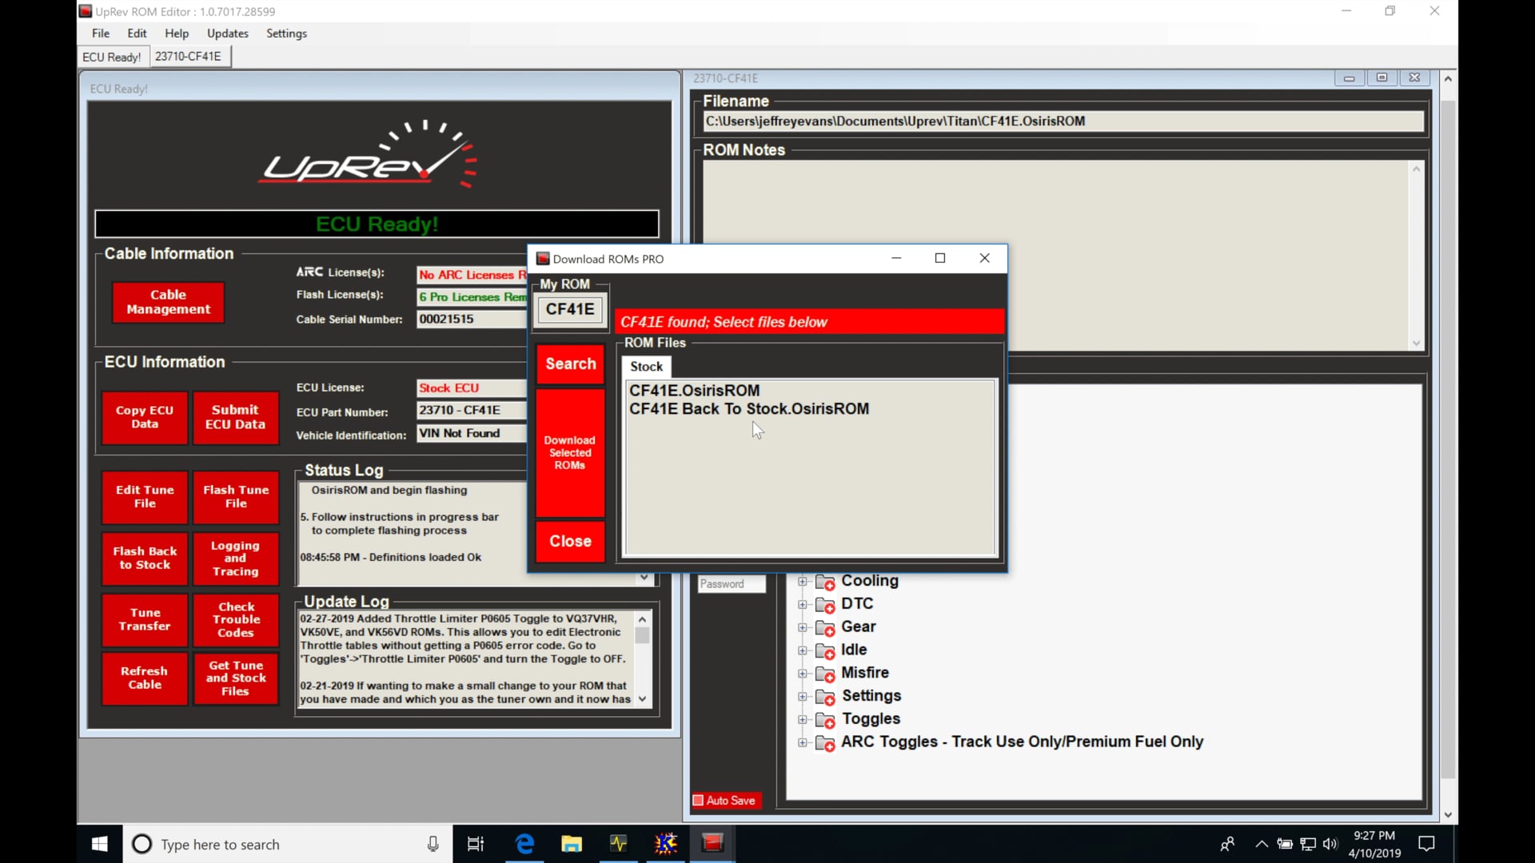Image resolution: width=1535 pixels, height=863 pixels.
Task: Click the Download Selected ROMs button
Action: pyautogui.click(x=569, y=452)
